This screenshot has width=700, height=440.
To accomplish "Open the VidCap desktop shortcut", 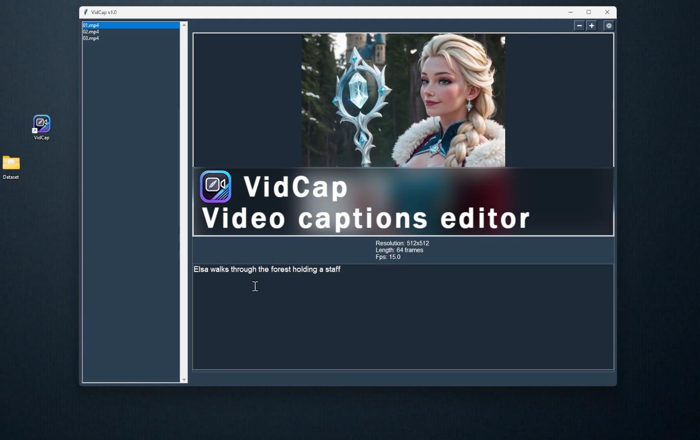I will (42, 127).
